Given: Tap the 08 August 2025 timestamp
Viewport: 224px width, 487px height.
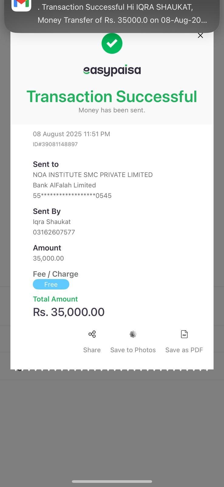Looking at the screenshot, I should click(x=71, y=134).
